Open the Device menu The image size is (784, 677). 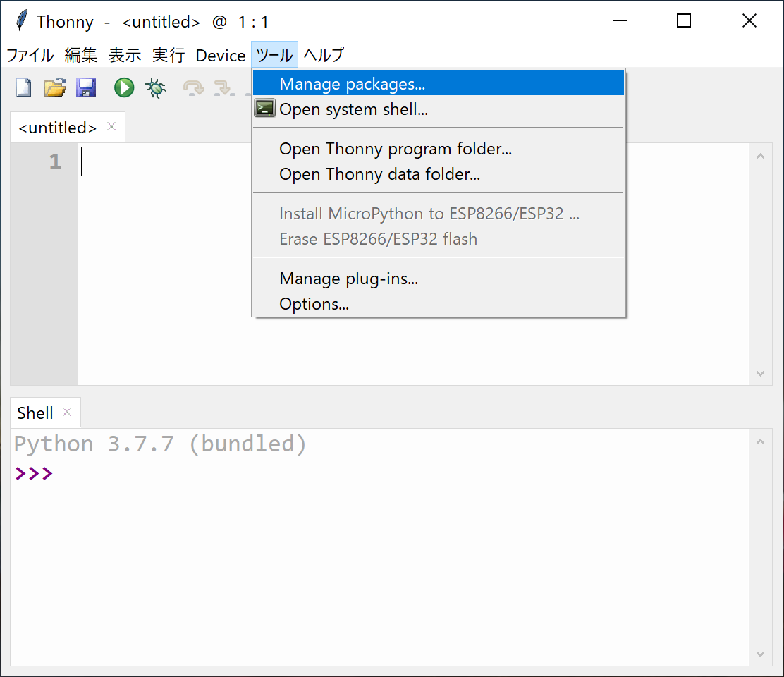tap(221, 55)
